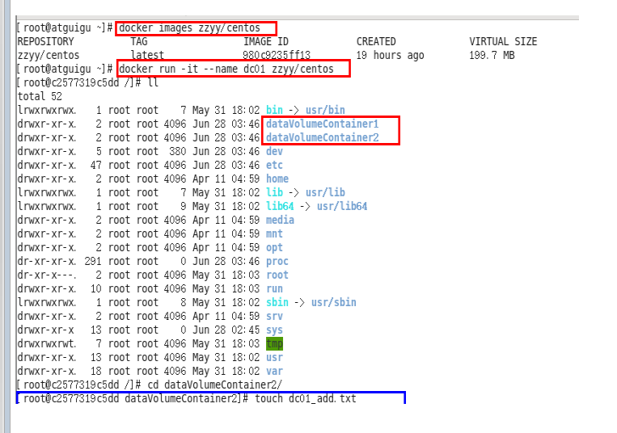This screenshot has height=433, width=617.
Task: Click the 'home' directory name
Action: [277, 179]
